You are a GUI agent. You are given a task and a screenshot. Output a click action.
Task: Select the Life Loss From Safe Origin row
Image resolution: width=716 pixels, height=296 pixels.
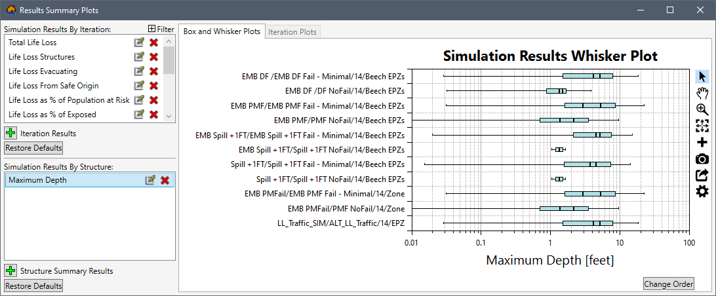[x=83, y=86]
